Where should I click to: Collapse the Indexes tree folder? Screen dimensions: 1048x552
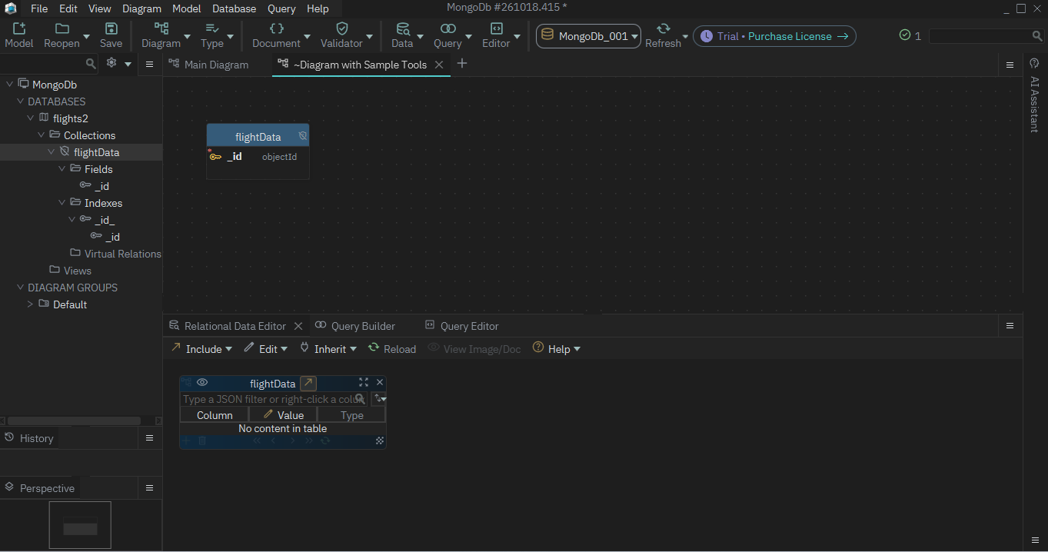click(62, 202)
